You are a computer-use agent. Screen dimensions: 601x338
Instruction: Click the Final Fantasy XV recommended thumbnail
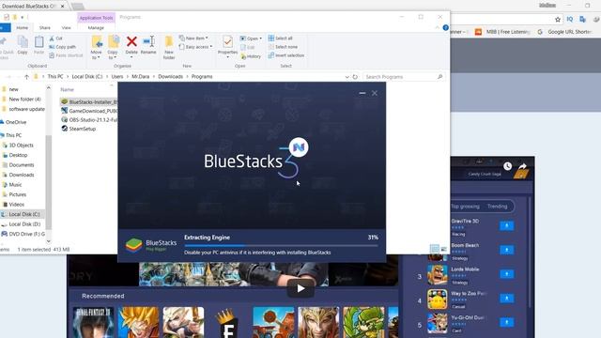[x=93, y=322]
